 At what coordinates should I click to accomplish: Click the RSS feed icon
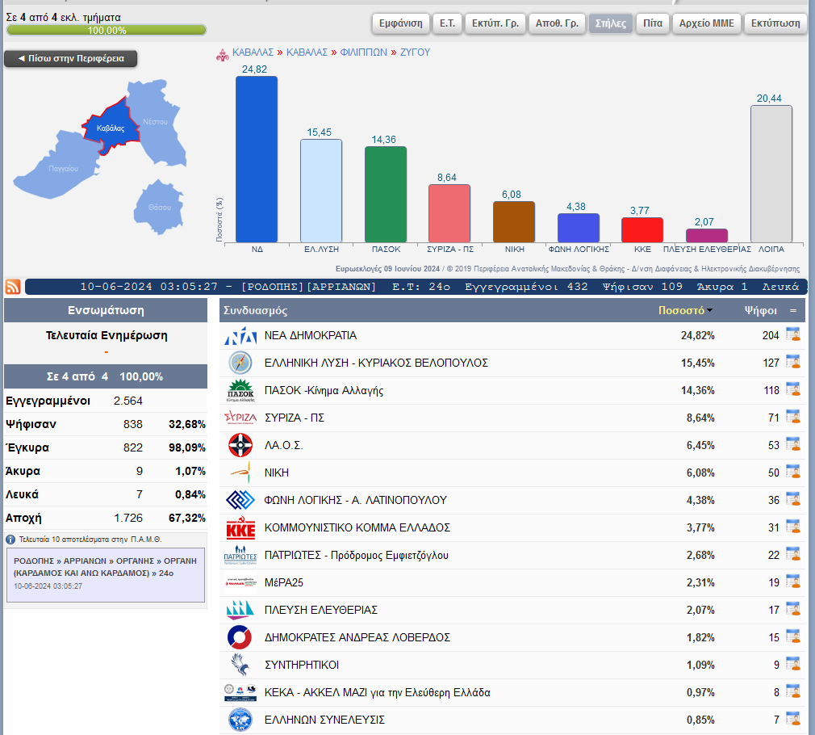point(13,287)
